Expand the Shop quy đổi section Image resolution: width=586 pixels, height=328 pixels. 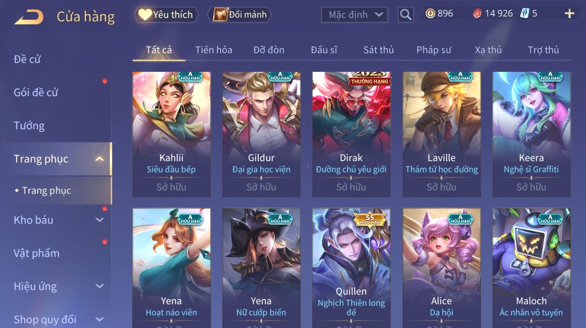99,319
